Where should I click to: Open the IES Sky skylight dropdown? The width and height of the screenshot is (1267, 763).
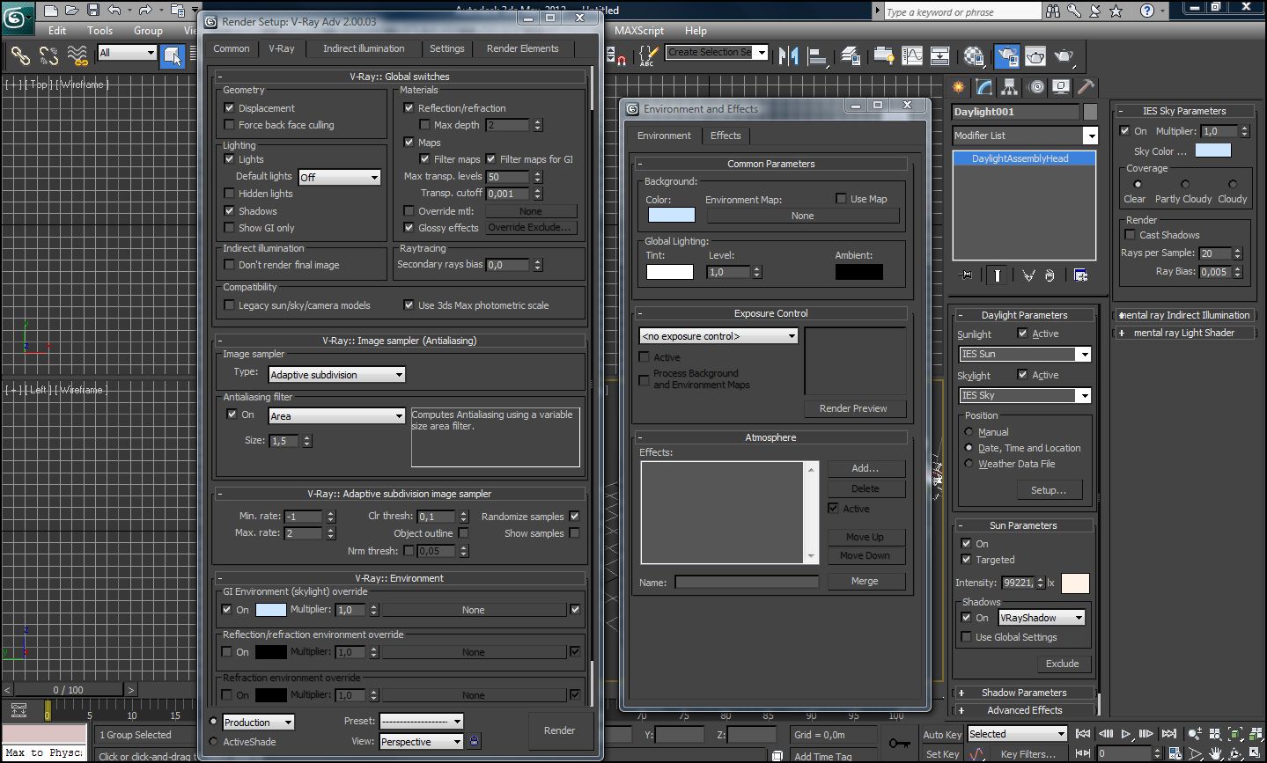[x=1026, y=395]
